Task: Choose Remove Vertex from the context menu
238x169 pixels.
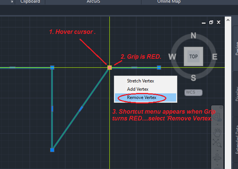Action: pyautogui.click(x=141, y=97)
